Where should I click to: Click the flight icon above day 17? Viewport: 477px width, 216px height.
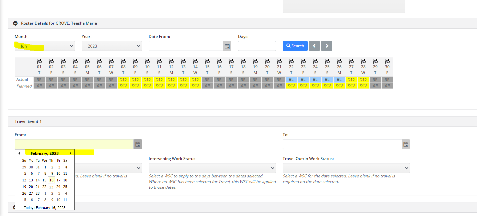(x=231, y=61)
